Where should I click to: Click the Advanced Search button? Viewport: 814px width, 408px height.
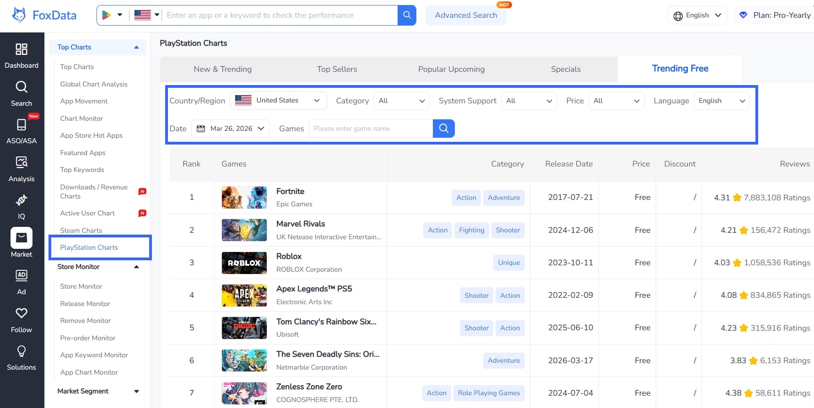click(x=466, y=15)
